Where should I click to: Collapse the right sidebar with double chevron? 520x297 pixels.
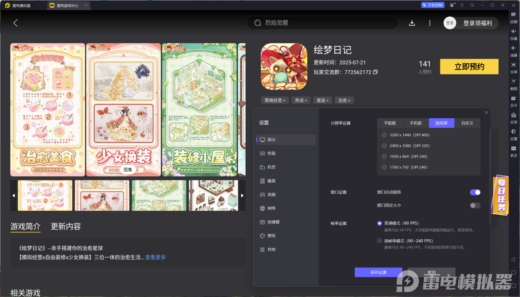(x=513, y=5)
